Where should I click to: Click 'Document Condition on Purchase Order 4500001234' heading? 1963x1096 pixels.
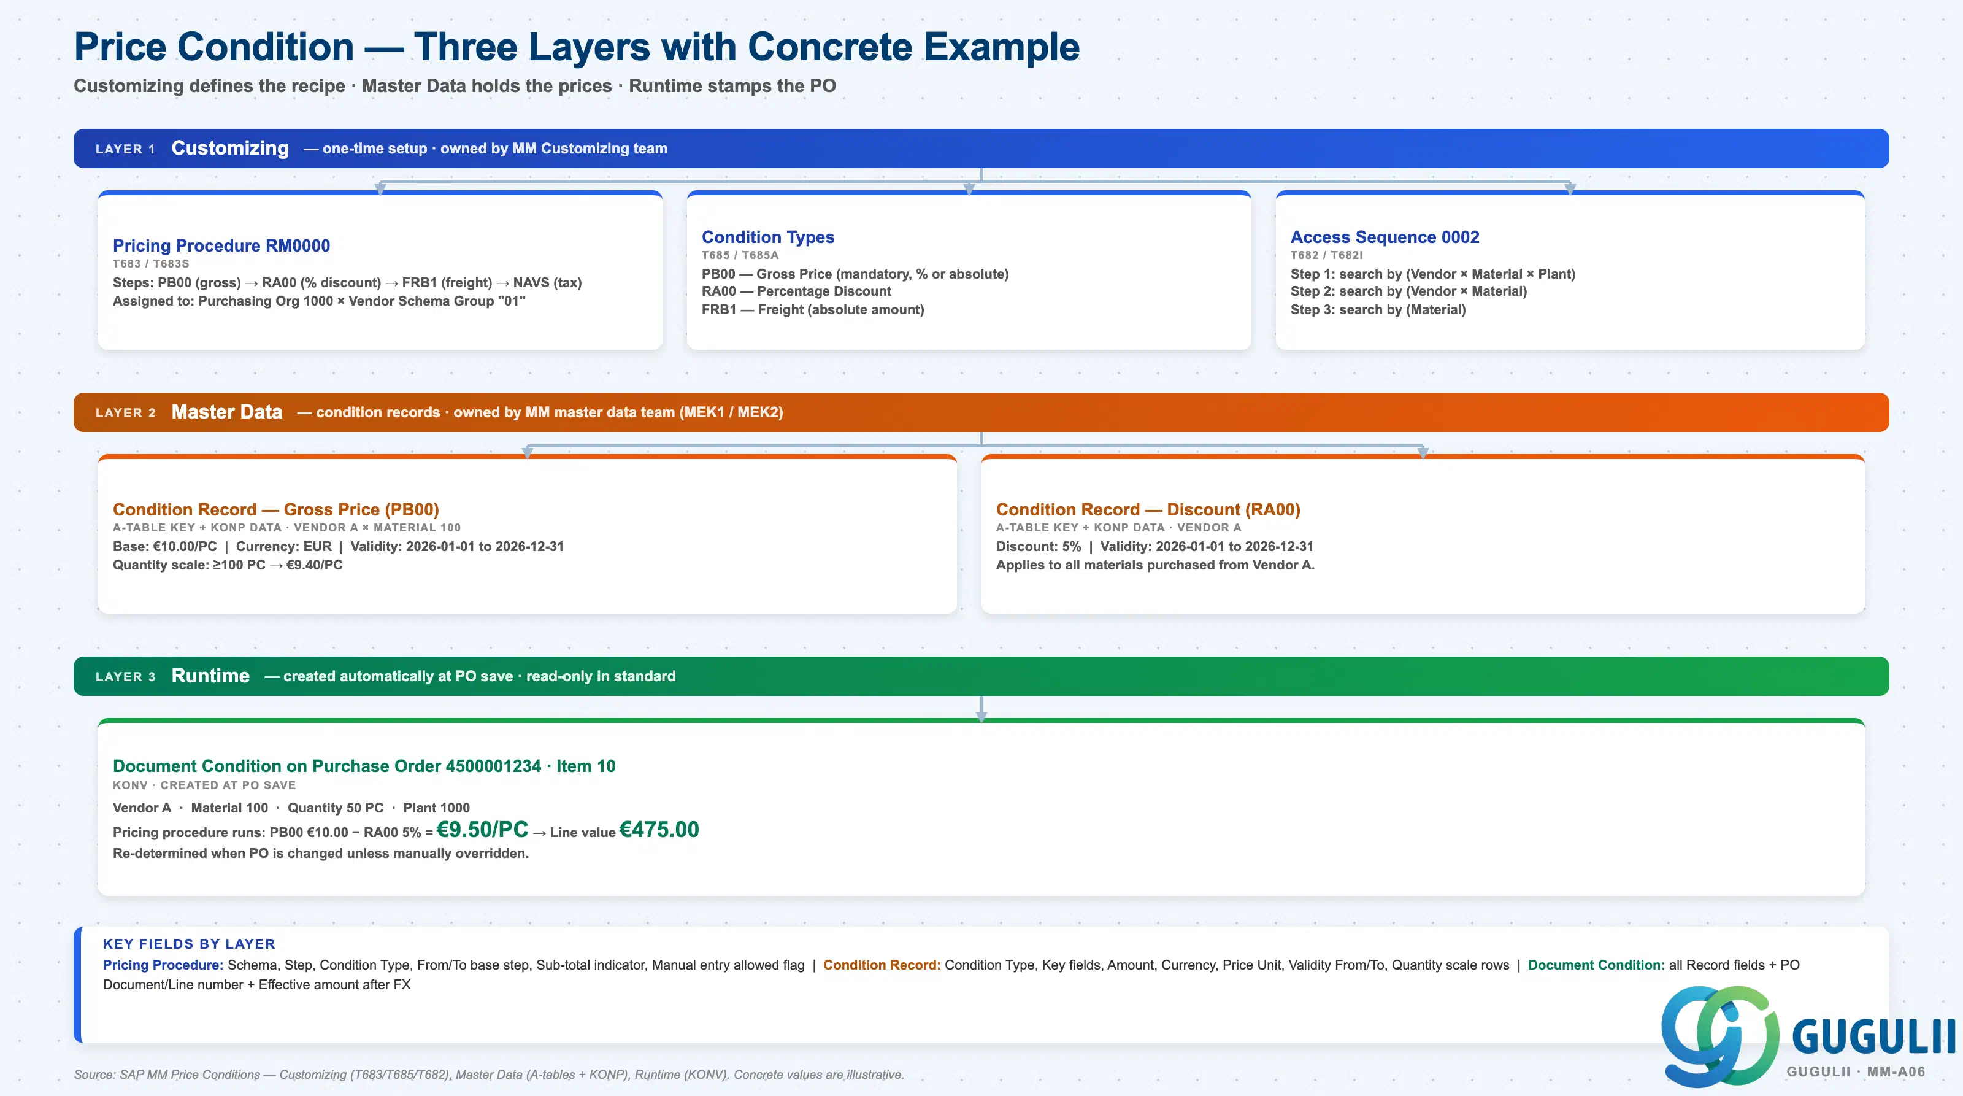pos(364,766)
